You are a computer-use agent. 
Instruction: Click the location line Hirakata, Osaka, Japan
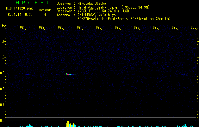click(114, 7)
